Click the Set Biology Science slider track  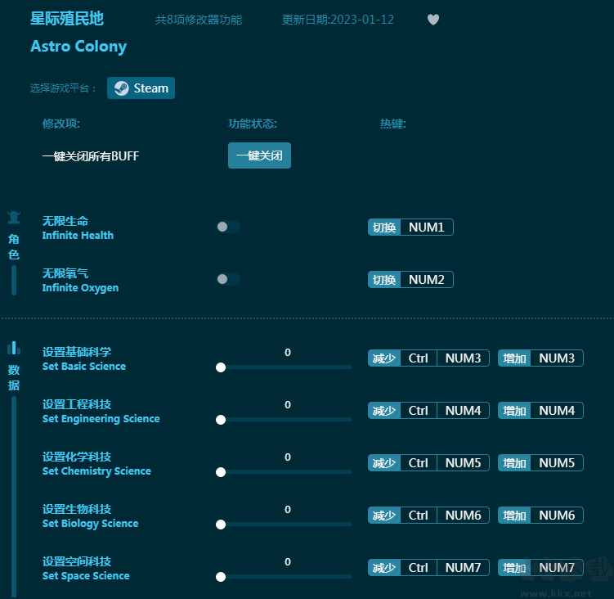286,525
